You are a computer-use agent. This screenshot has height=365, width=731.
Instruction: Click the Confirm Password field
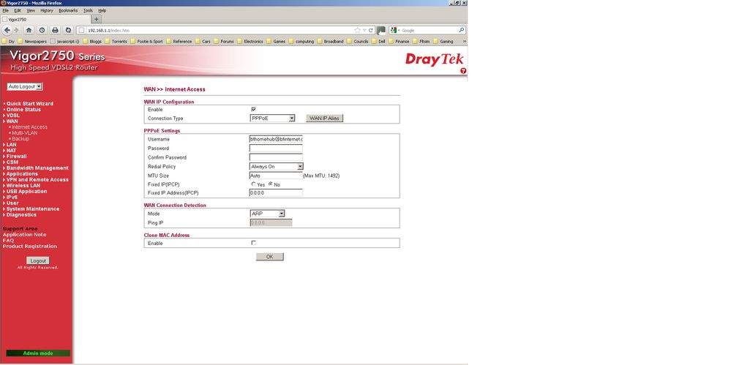tap(276, 157)
